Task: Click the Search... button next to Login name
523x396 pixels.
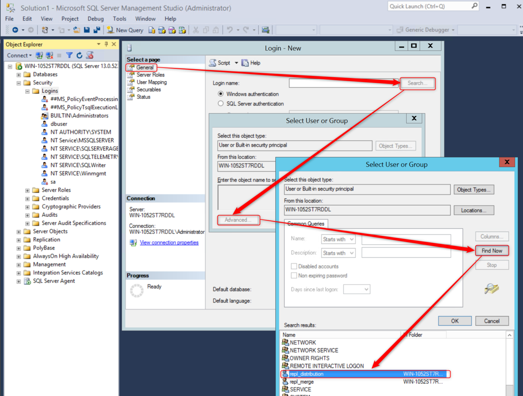Action: (417, 83)
